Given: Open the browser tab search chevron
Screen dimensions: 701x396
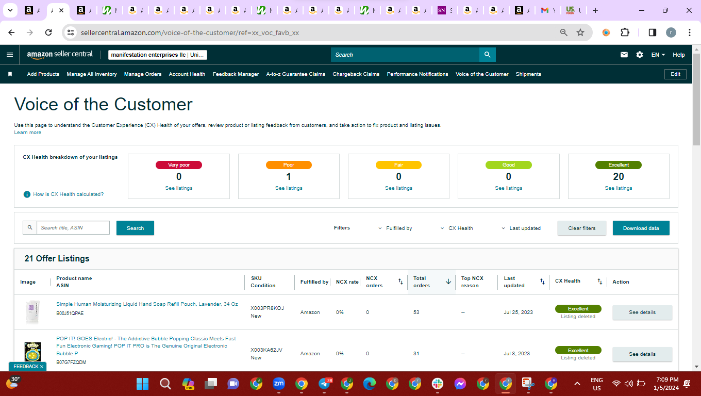Looking at the screenshot, I should (x=10, y=10).
